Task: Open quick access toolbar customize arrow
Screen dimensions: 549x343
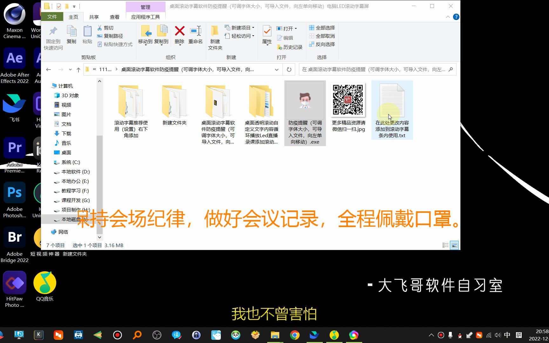Action: pos(74,6)
